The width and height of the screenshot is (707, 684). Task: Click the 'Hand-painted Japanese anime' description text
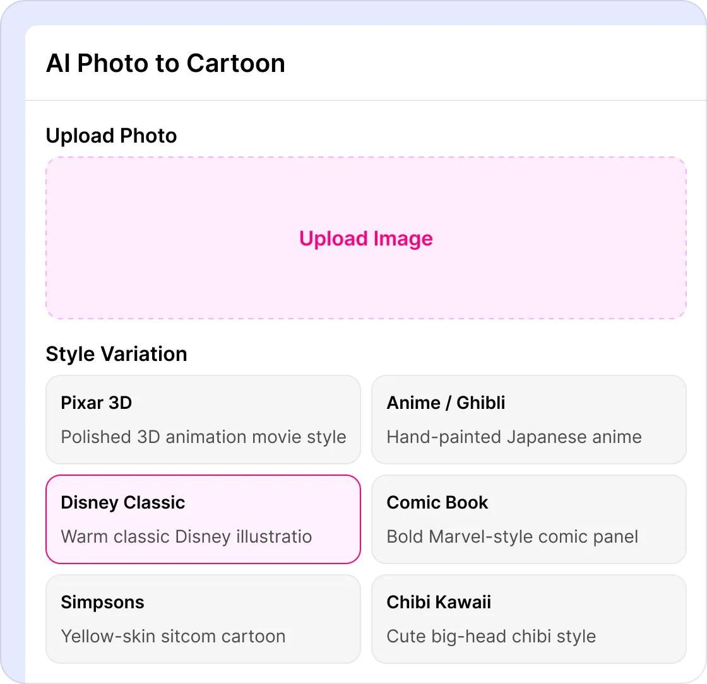[514, 437]
